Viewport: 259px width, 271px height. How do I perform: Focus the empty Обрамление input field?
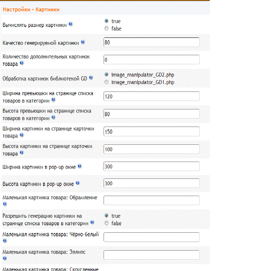152,201
